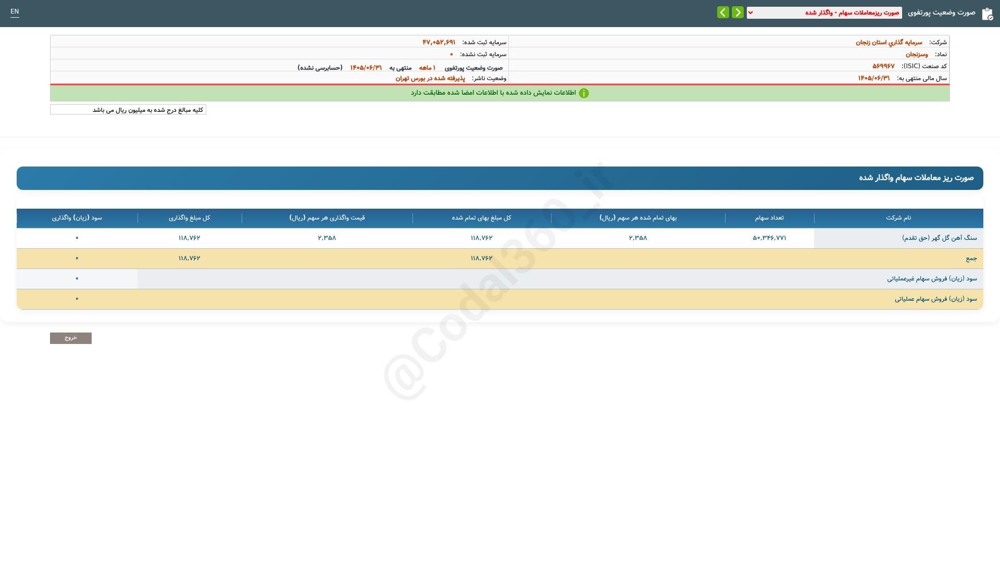Click سود (زیان) فروش سهام غیرعملیاتی row

coord(500,279)
